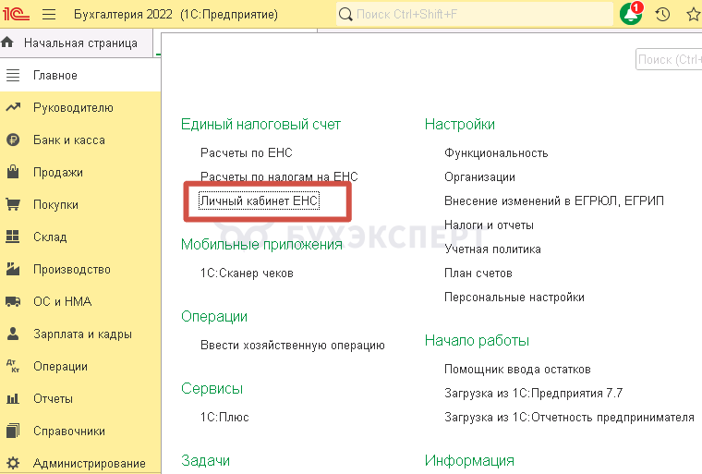Viewport: 702px width, 474px height.
Task: Focus the global search field Ctrl+Shift+F
Action: 475,15
